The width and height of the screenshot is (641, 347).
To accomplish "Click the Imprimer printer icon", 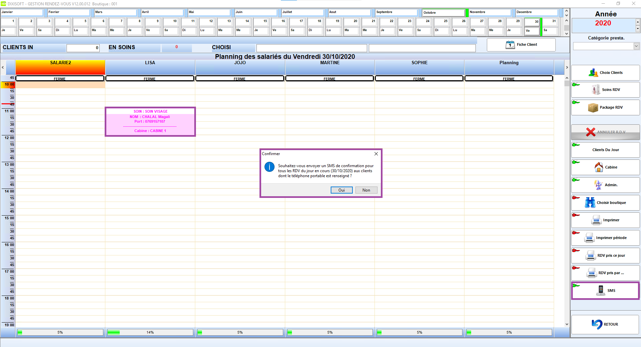I will pyautogui.click(x=596, y=220).
